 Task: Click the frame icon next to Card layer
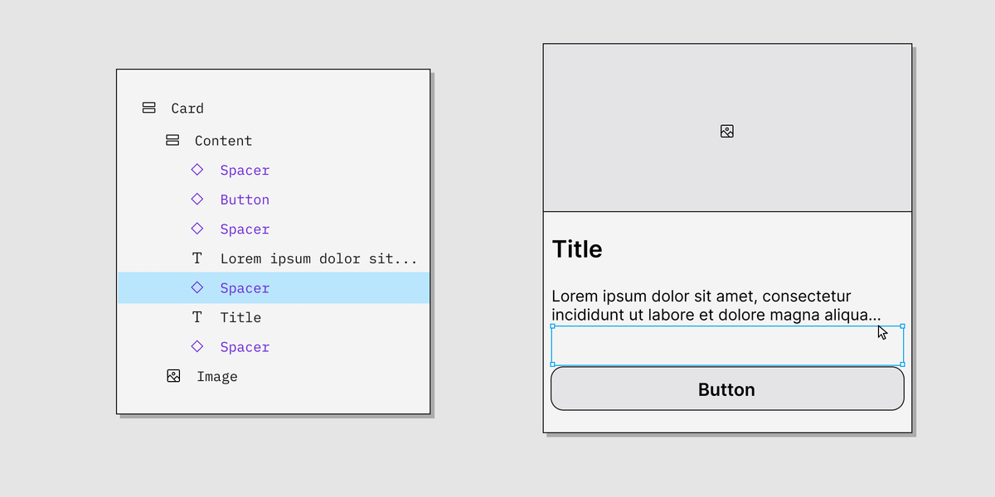point(149,108)
